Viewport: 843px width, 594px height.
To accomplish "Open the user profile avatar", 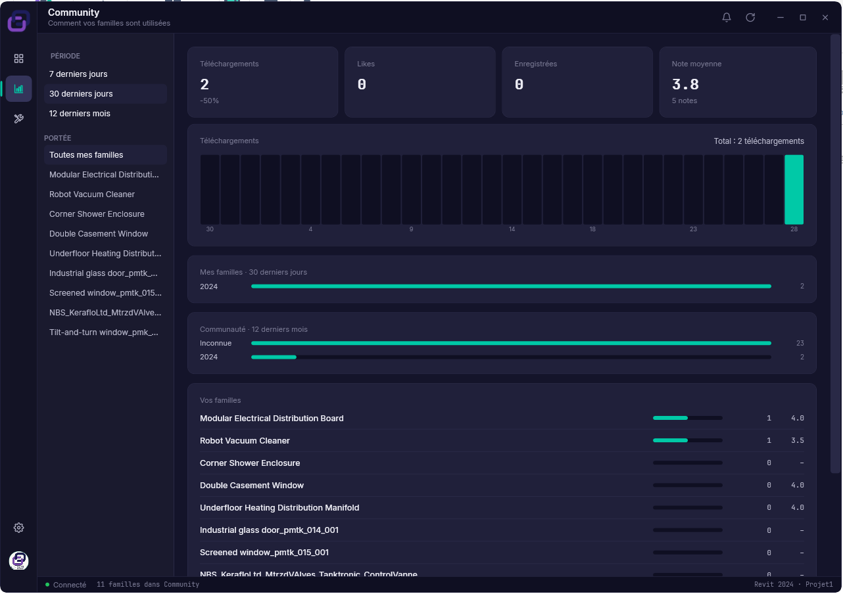I will 18,560.
